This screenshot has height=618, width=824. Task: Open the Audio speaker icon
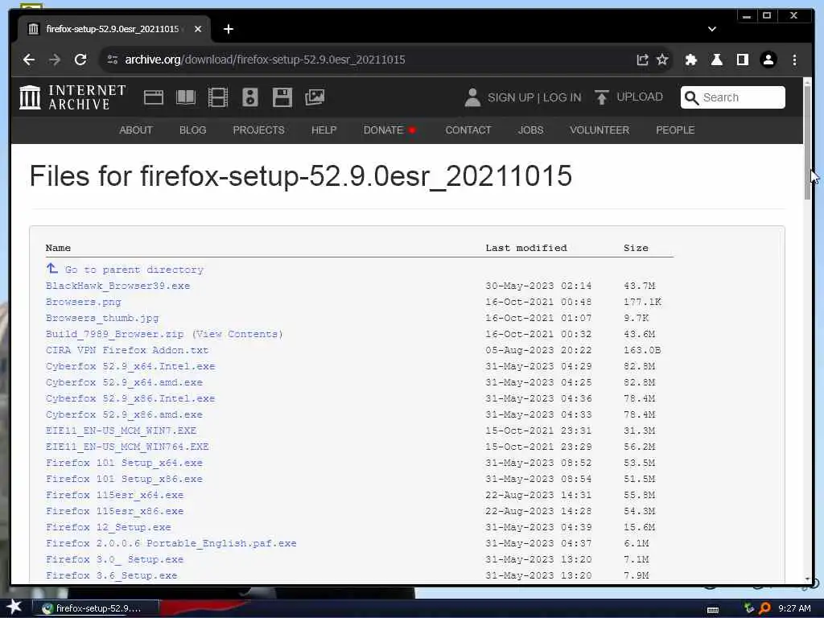click(250, 97)
